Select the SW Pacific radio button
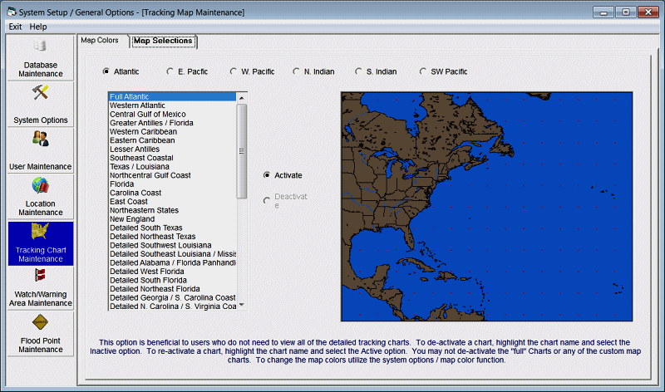Viewport: 665px width, 392px height. coord(423,71)
